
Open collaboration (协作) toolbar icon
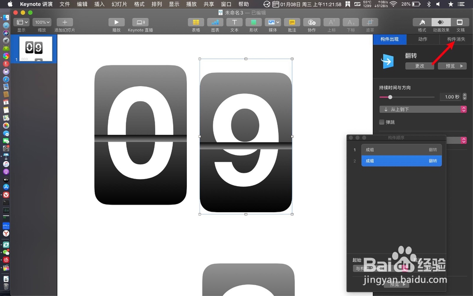click(312, 22)
